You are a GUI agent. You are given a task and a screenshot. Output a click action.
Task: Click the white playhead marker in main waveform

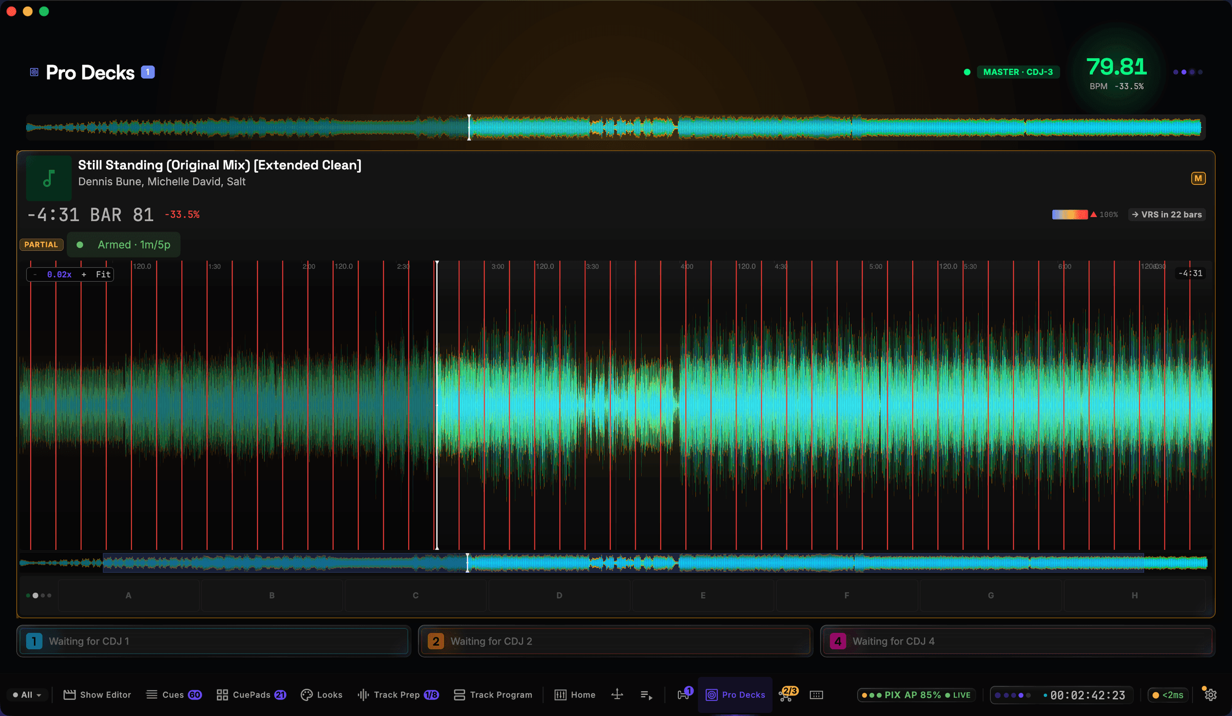click(x=437, y=405)
